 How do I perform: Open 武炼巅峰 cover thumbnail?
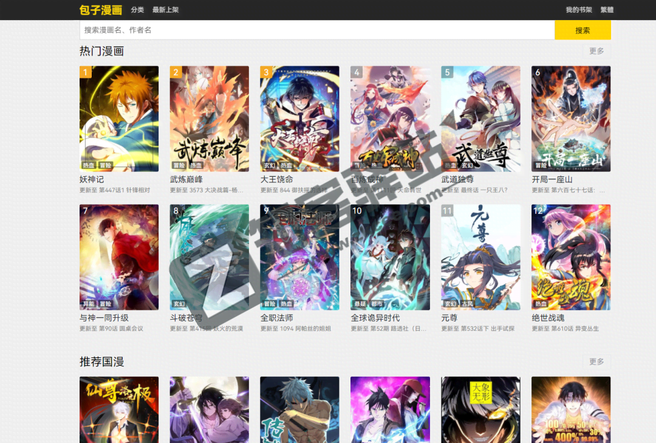[x=210, y=118]
